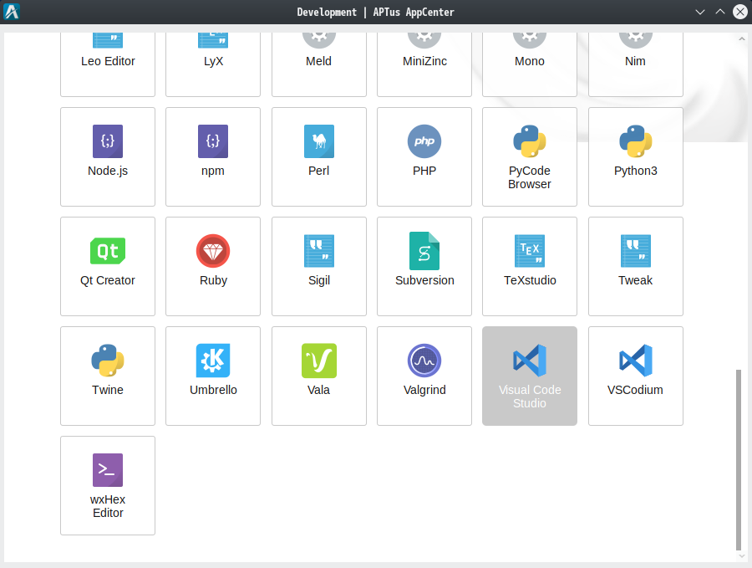Image resolution: width=752 pixels, height=568 pixels.
Task: Click the PHP application icon
Action: (x=424, y=141)
